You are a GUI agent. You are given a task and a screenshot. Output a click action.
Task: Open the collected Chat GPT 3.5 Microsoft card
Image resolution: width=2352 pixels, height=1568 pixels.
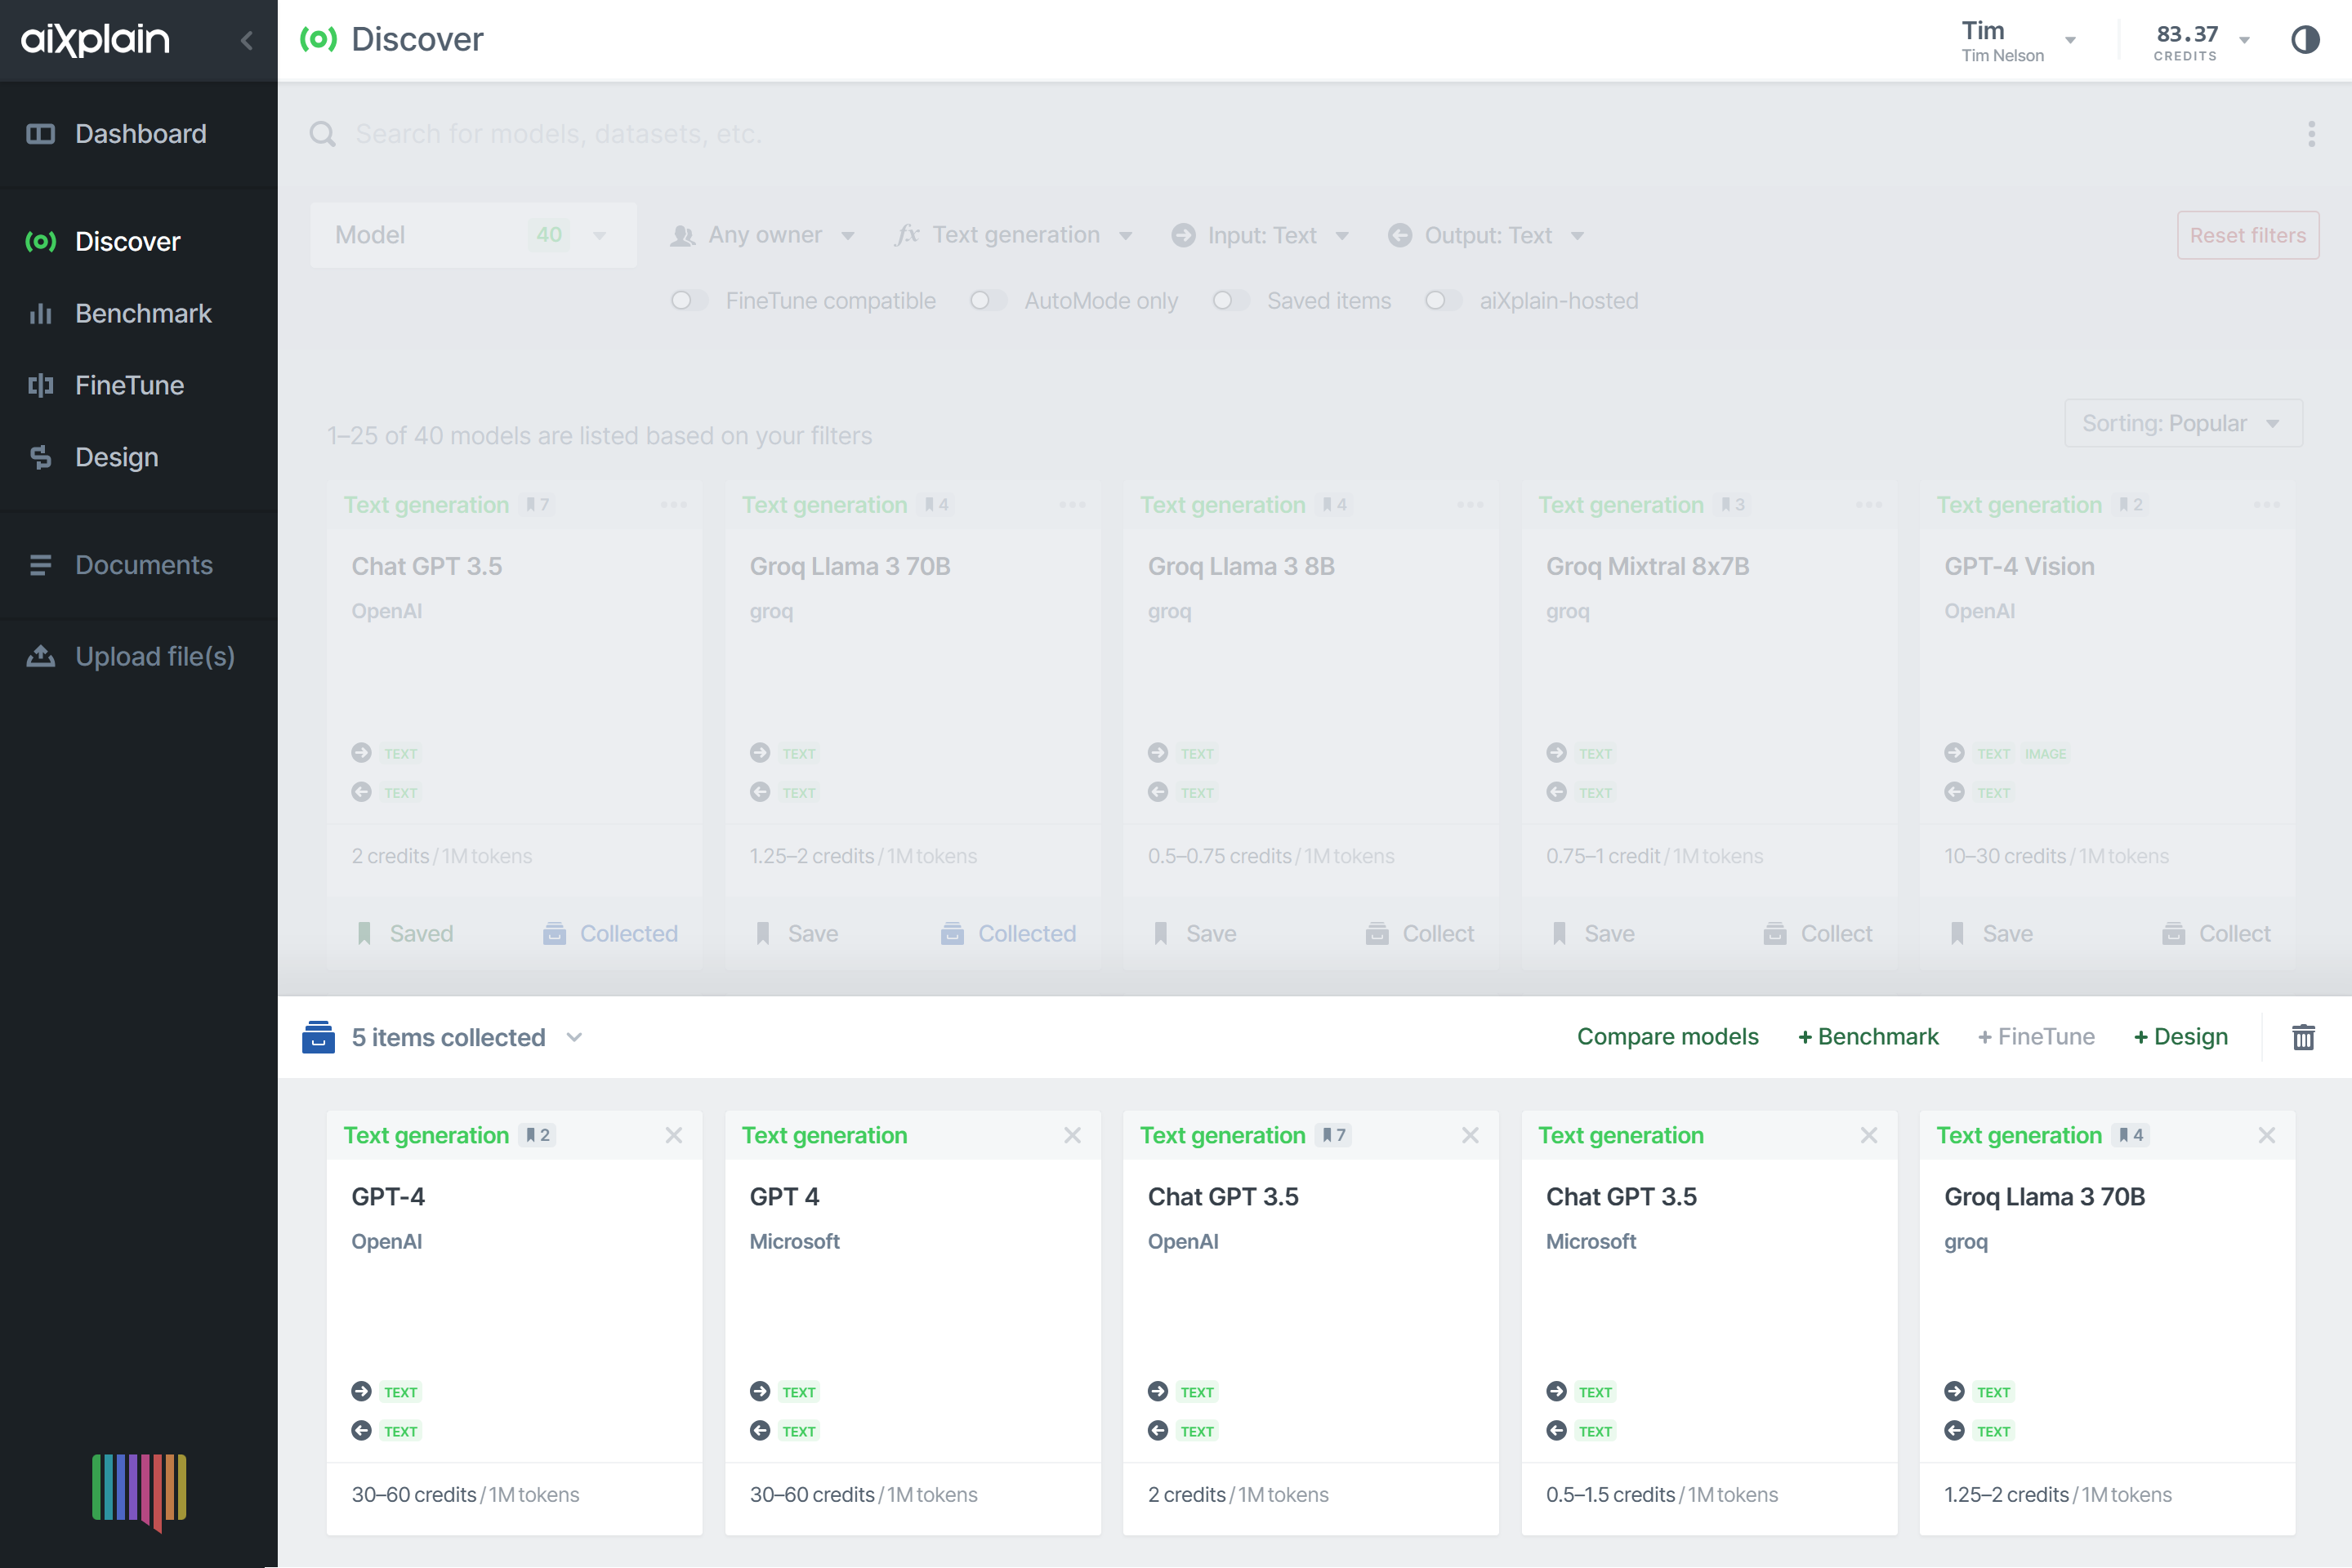pyautogui.click(x=1709, y=1322)
